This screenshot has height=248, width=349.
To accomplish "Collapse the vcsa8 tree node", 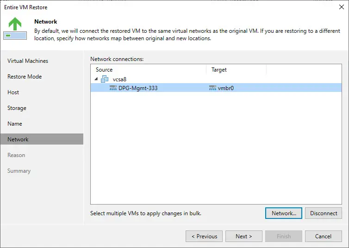I will point(96,79).
